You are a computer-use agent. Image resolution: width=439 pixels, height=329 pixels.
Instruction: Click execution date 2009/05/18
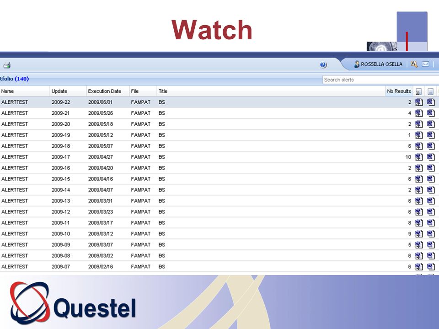(x=101, y=124)
